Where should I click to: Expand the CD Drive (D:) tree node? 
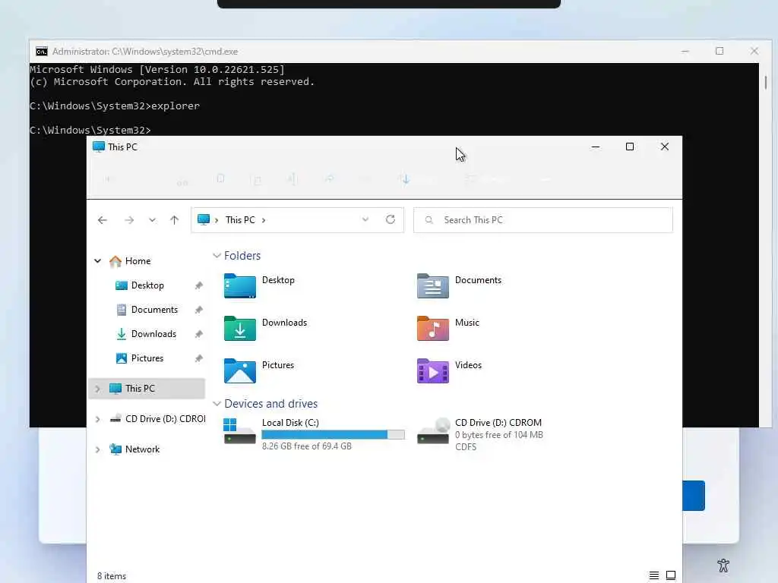pyautogui.click(x=98, y=419)
